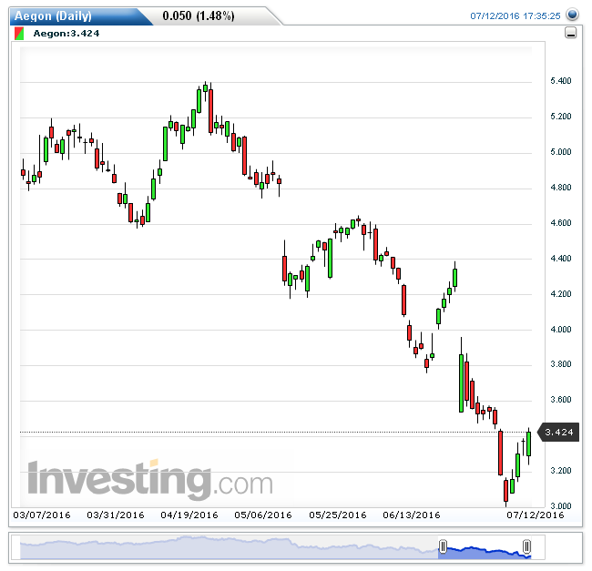592x571 pixels.
Task: Click the blue globe icon beside the timestamp
Action: (572, 15)
